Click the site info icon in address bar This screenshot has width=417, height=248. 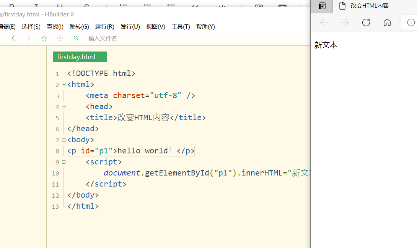[411, 23]
